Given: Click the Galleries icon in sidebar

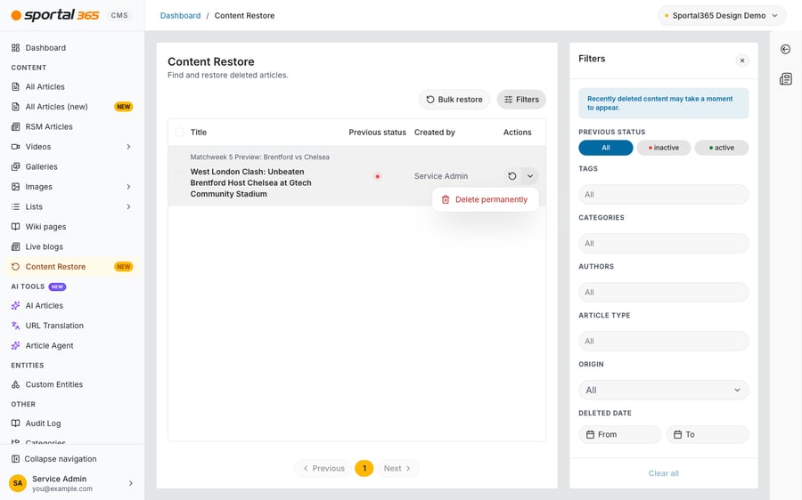Looking at the screenshot, I should tap(15, 166).
